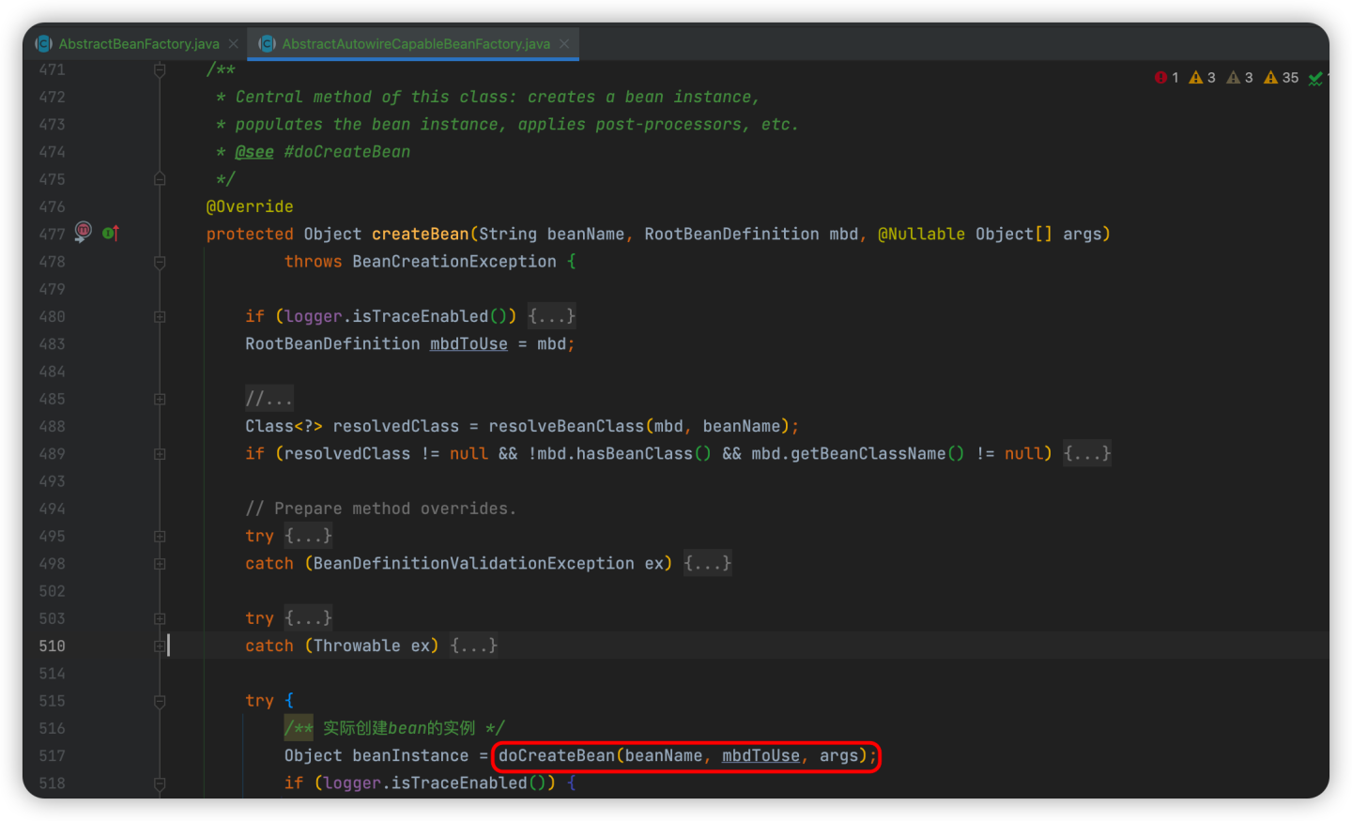Image resolution: width=1352 pixels, height=821 pixels.
Task: Click logger in the line 518 condition
Action: [352, 783]
